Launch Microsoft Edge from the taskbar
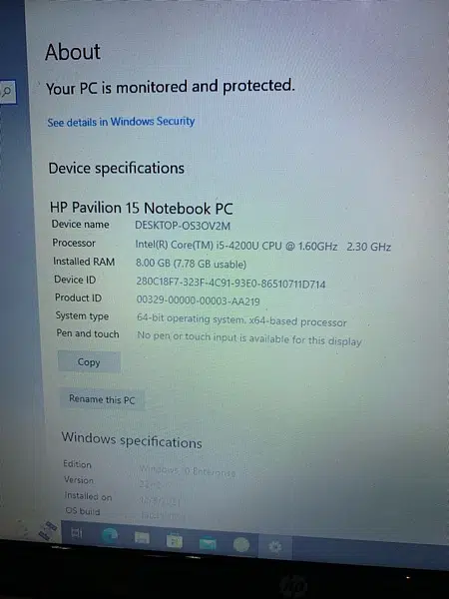This screenshot has height=599, width=449. (109, 536)
